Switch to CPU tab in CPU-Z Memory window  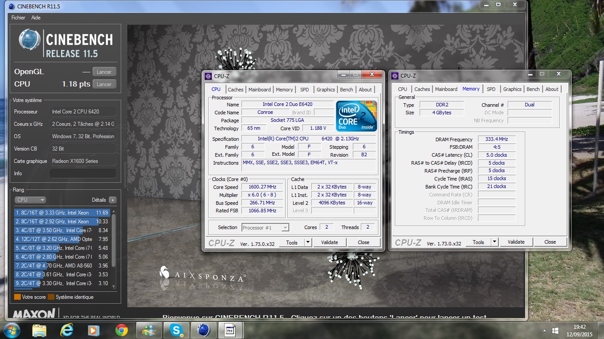pyautogui.click(x=403, y=89)
